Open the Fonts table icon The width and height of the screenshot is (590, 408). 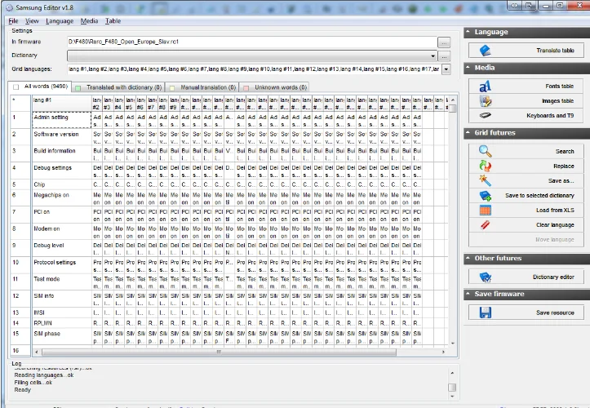click(x=485, y=86)
